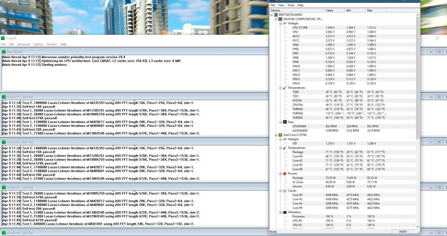
Task: Collapse the Powers group
Action: point(281,173)
